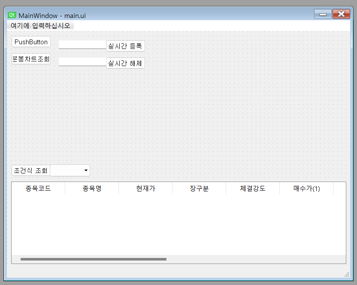The image size is (357, 285).
Task: Close the MainWindow - main.ui window
Action: 341,14
